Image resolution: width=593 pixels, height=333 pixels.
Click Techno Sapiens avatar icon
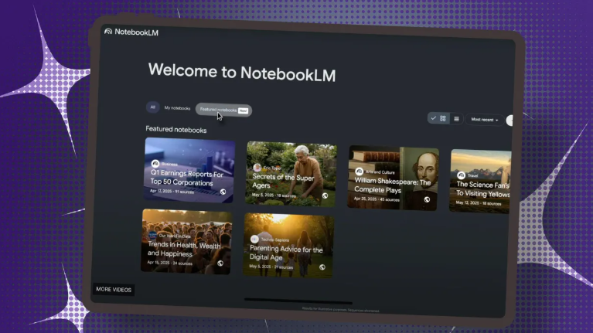pyautogui.click(x=254, y=239)
